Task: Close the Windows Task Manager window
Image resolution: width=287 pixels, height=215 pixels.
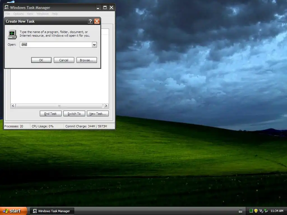Action: point(111,8)
